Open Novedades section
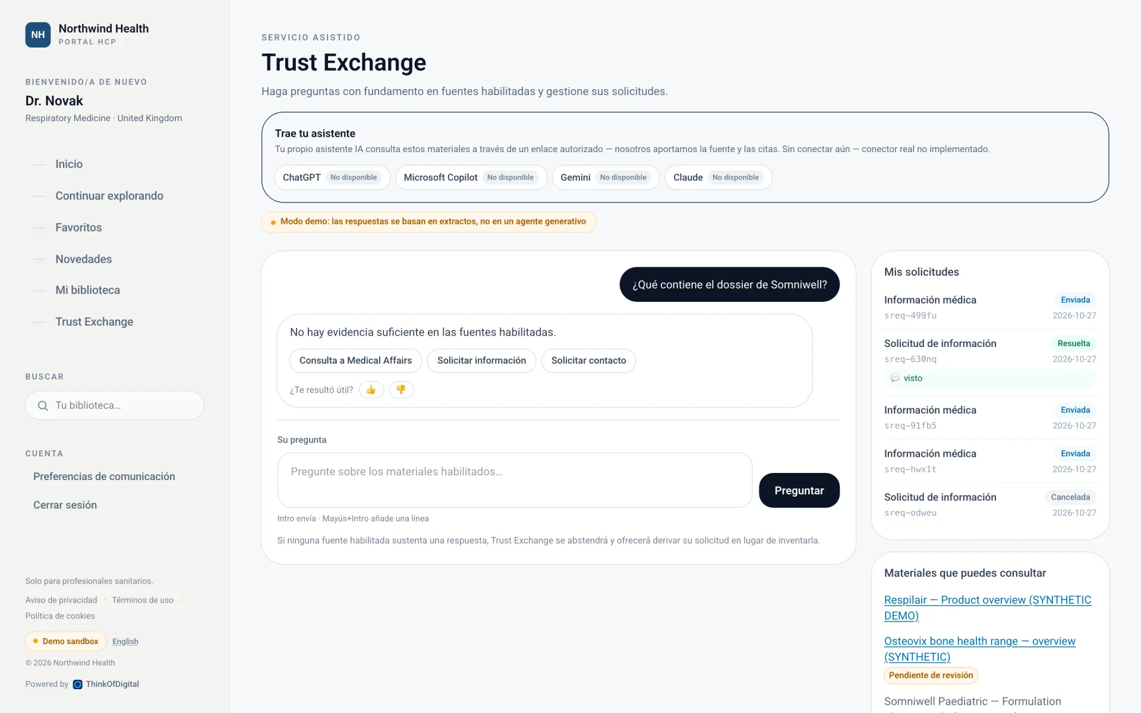 point(84,259)
